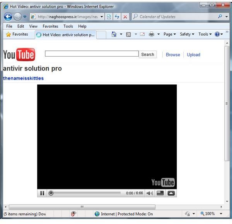
Task: Click the vertical scrollbar down arrow
Action: tap(227, 201)
